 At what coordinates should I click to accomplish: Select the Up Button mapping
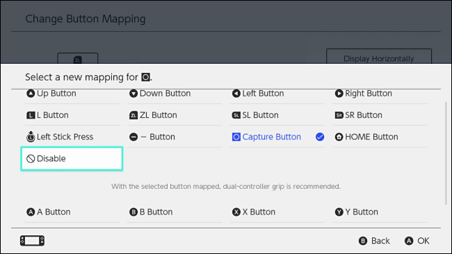pos(72,94)
